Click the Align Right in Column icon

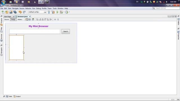(40, 19)
